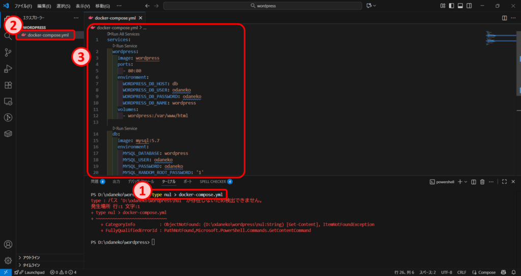Open the Remote Explorer view

coord(8,101)
